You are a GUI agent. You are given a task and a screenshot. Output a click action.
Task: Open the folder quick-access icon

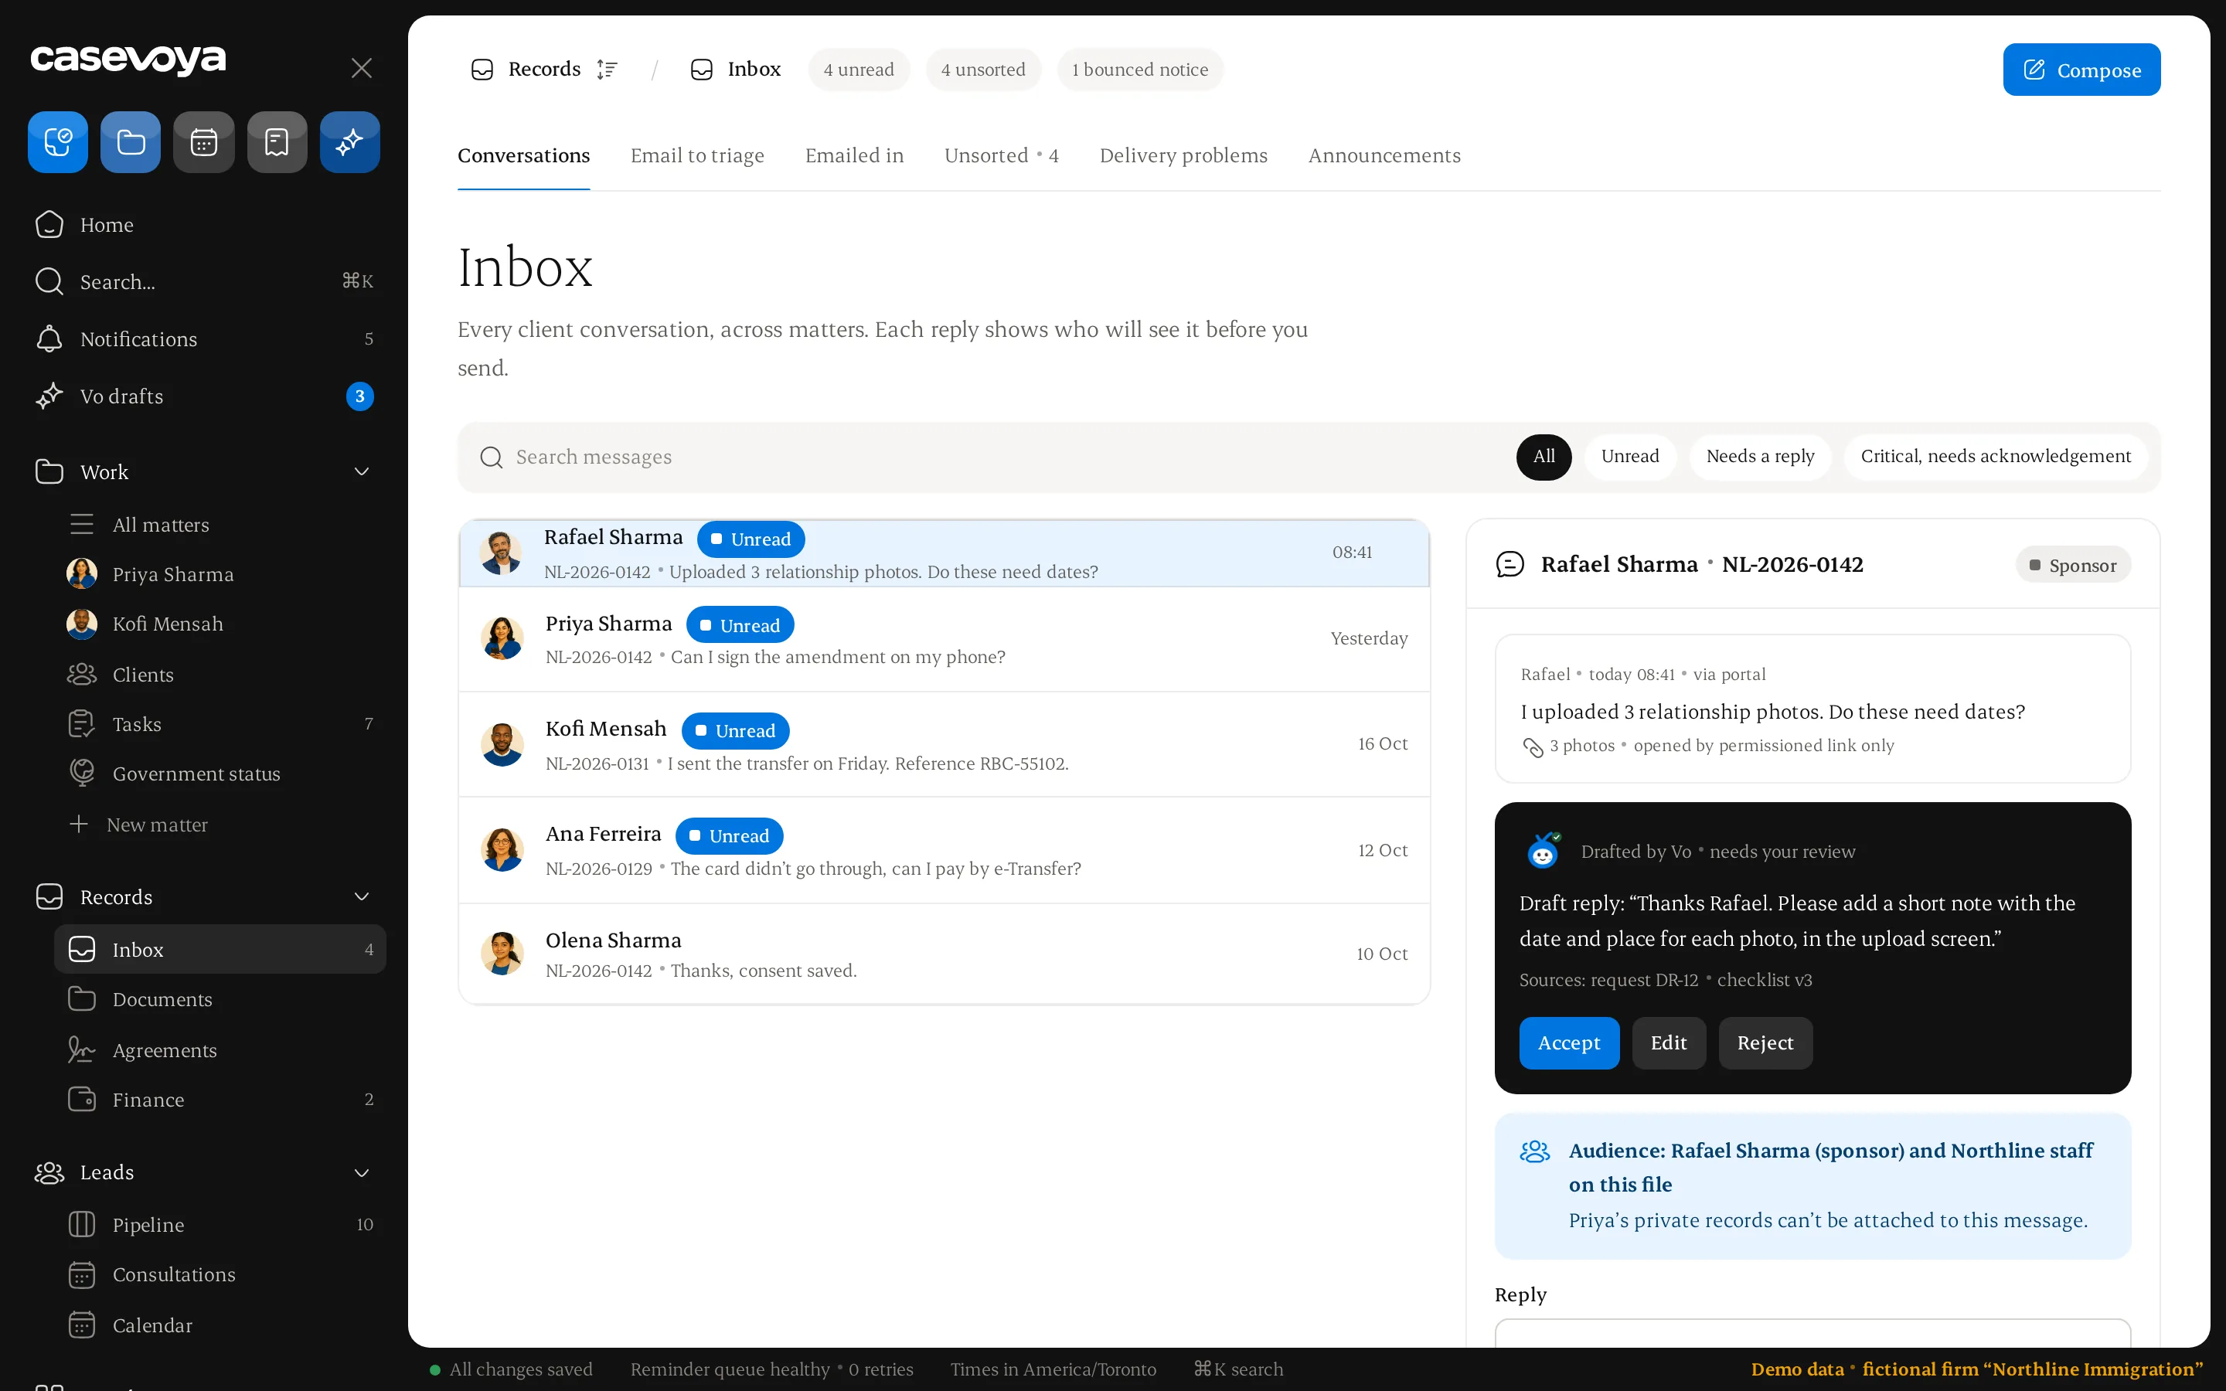(x=131, y=141)
